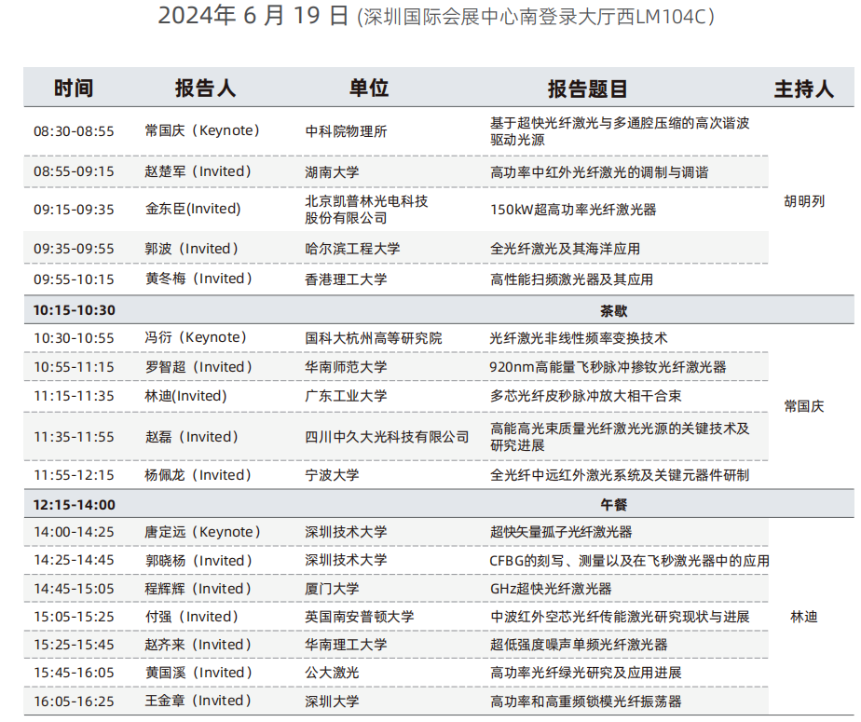861x722 pixels.
Task: Click the 报告题目 column header
Action: (x=588, y=89)
